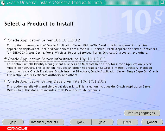Image resolution: width=165 pixels, height=131 pixels.
Task: Proceed with the Next button
Action: pos(103,122)
